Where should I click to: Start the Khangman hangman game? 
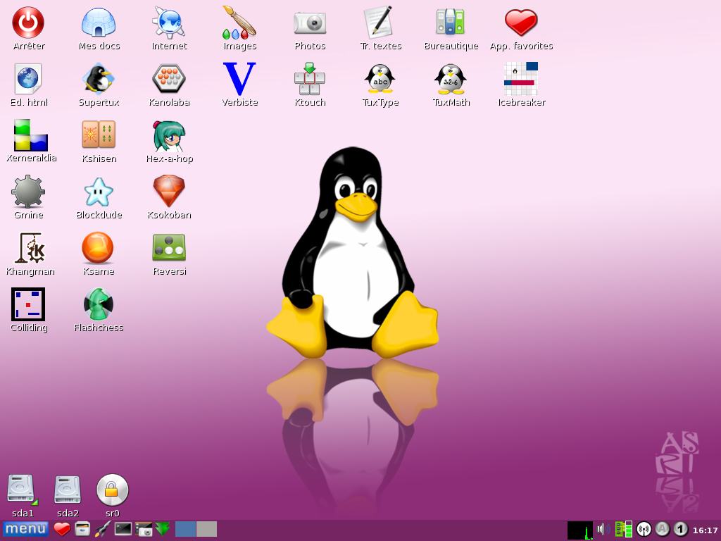click(x=30, y=248)
